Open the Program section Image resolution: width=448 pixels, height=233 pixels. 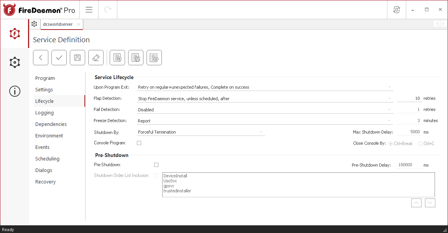[45, 78]
